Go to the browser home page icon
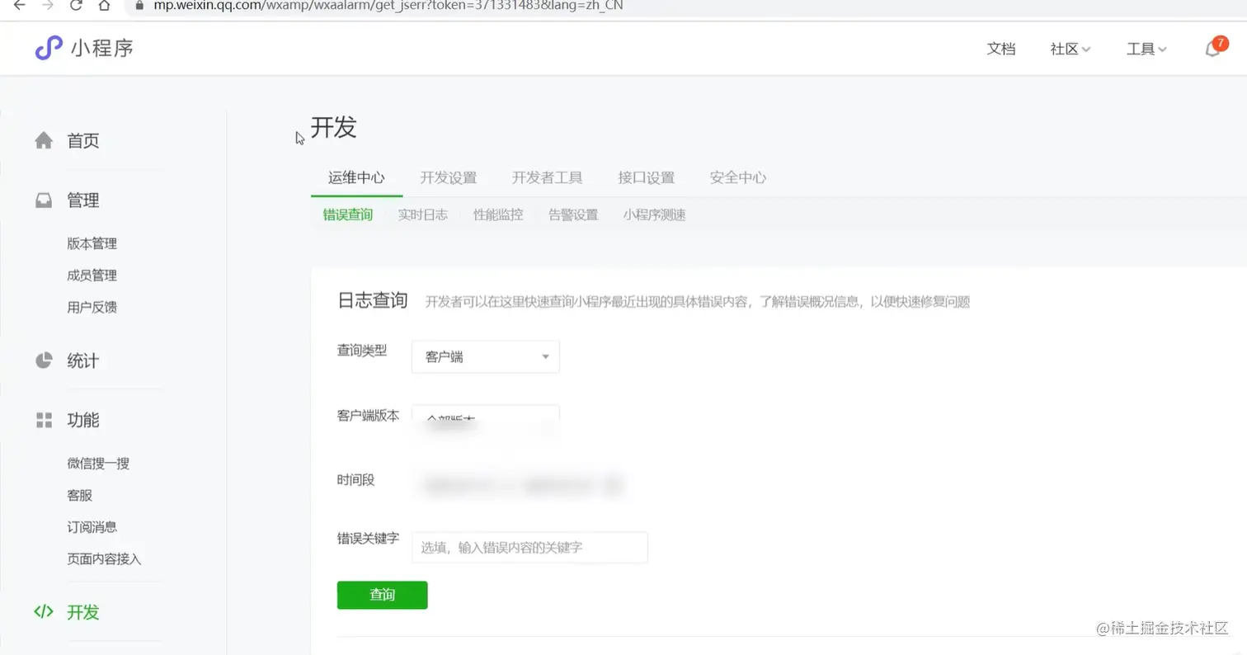 (x=104, y=5)
